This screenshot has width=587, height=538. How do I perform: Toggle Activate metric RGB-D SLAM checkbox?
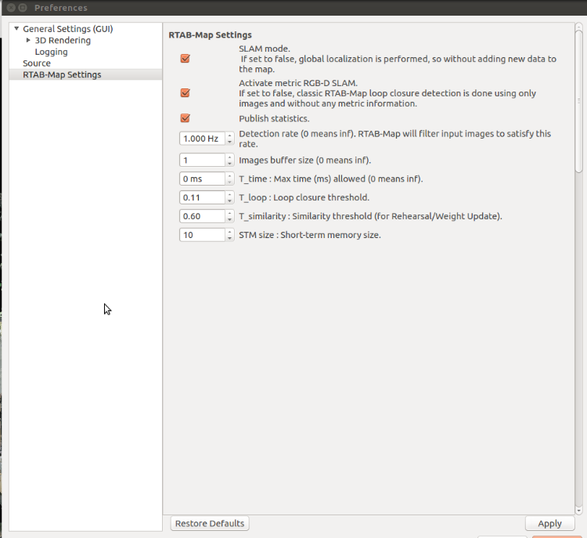pyautogui.click(x=185, y=93)
